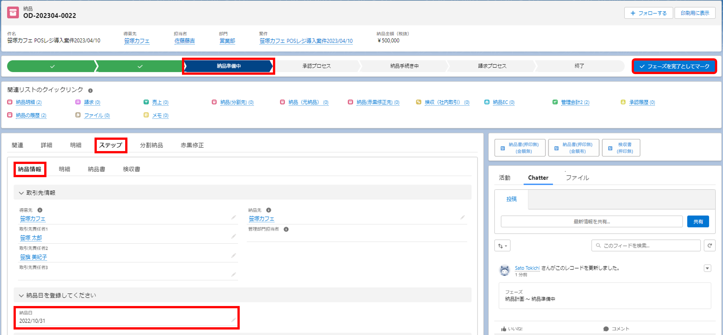The image size is (723, 335).
Task: Click the refresh icon beside feed search
Action: point(709,246)
